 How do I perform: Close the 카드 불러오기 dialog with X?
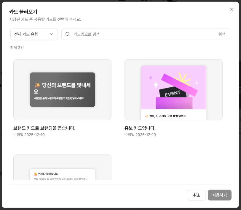pyautogui.click(x=231, y=9)
